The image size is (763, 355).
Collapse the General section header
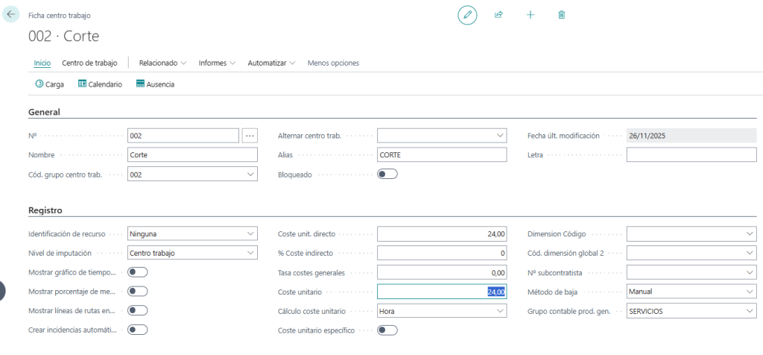coord(44,112)
